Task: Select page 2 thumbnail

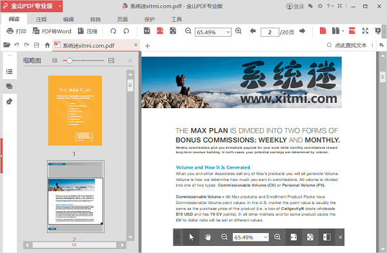Action: (75, 196)
